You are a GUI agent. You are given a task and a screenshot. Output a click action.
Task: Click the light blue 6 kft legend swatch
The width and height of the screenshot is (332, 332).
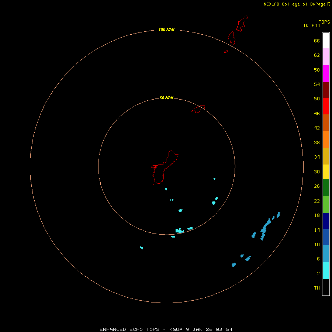tap(326, 254)
